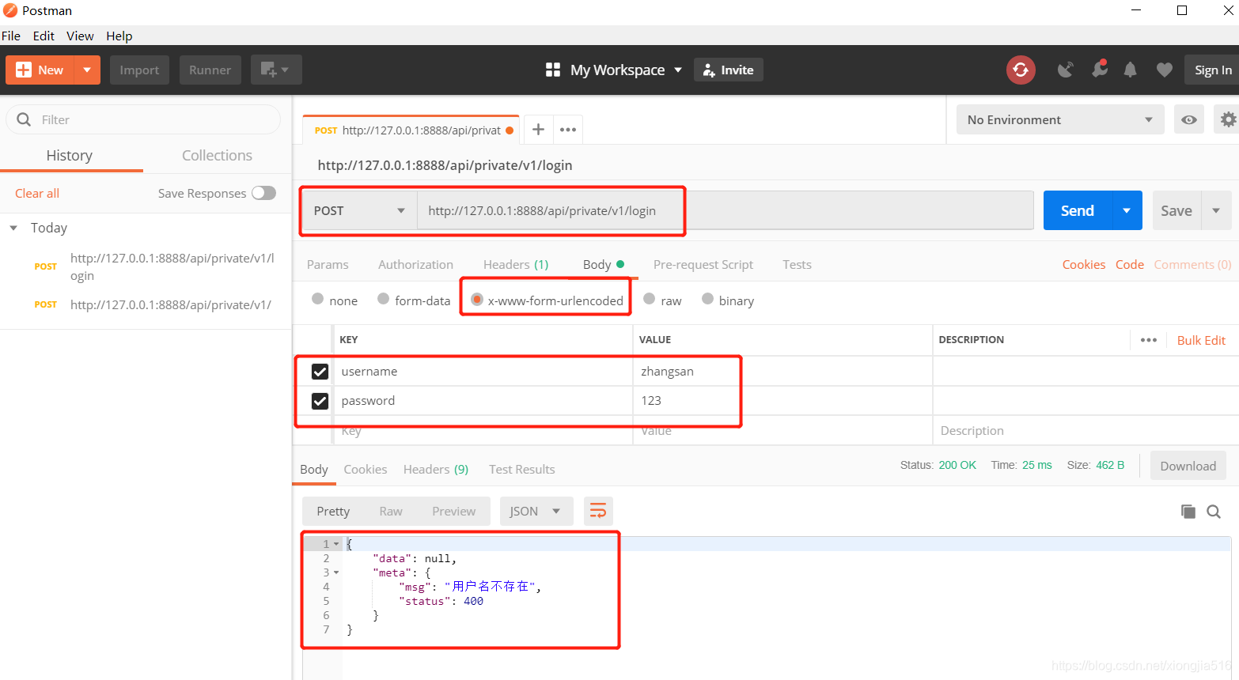Click the Sign In button
The height and width of the screenshot is (680, 1239).
pyautogui.click(x=1212, y=70)
